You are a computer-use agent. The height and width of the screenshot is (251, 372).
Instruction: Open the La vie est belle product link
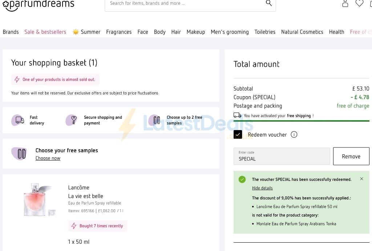pos(86,196)
